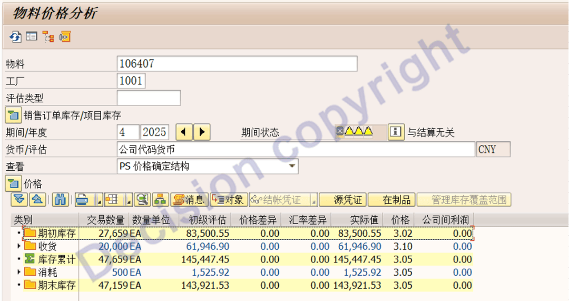This screenshot has width=569, height=301.
Task: Toggle the 销售订单库存/项目库存 section button
Action: tap(13, 115)
